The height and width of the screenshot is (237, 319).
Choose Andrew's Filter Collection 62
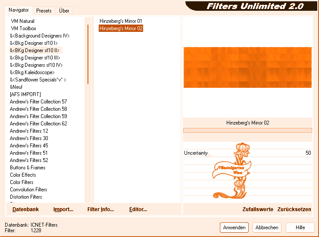[38, 124]
